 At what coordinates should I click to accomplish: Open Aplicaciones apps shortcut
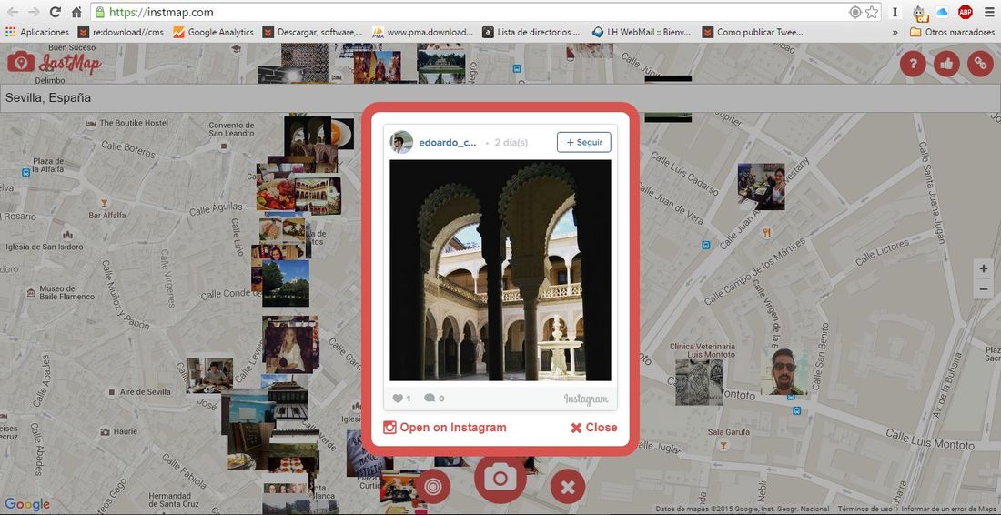[x=37, y=32]
